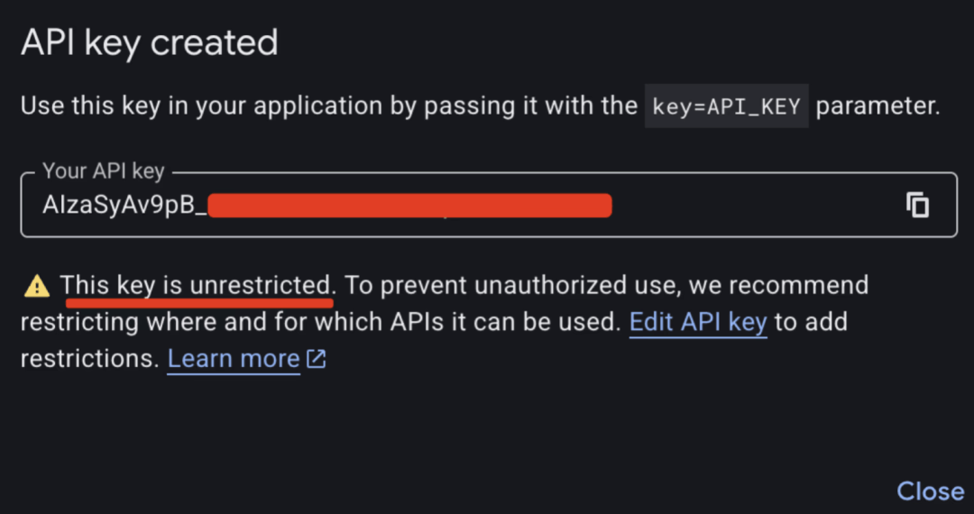Click the "to add" text after Edit API key
The width and height of the screenshot is (974, 514).
click(811, 322)
